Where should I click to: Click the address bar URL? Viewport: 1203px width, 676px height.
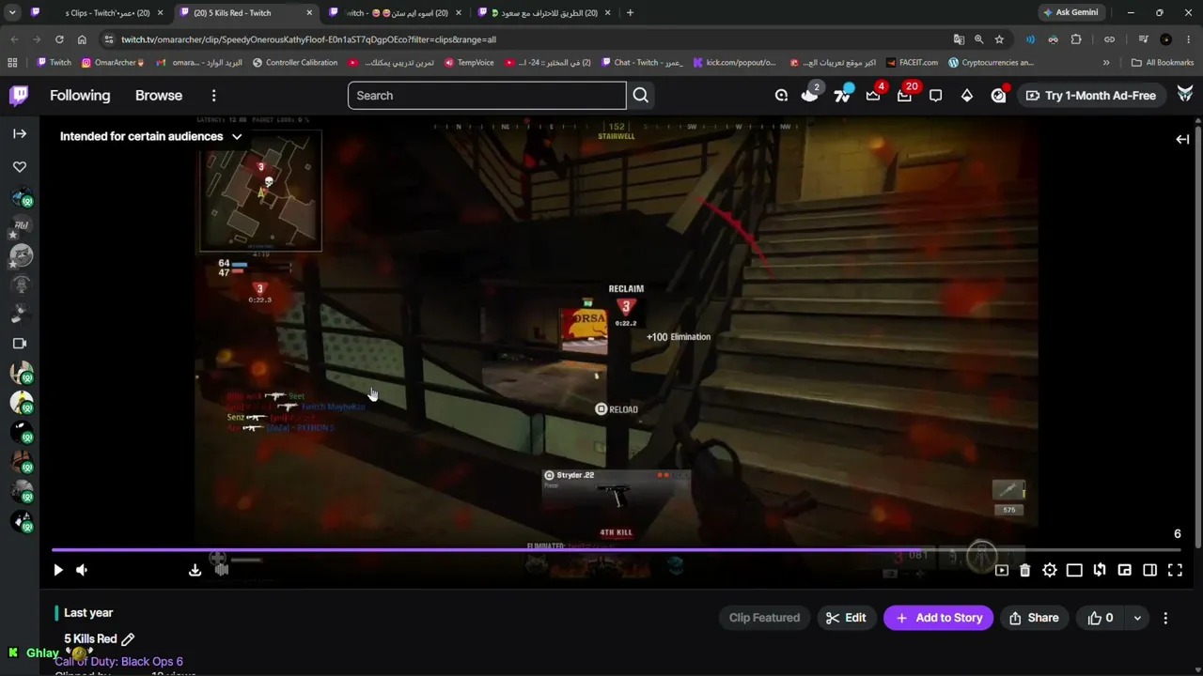click(308, 39)
